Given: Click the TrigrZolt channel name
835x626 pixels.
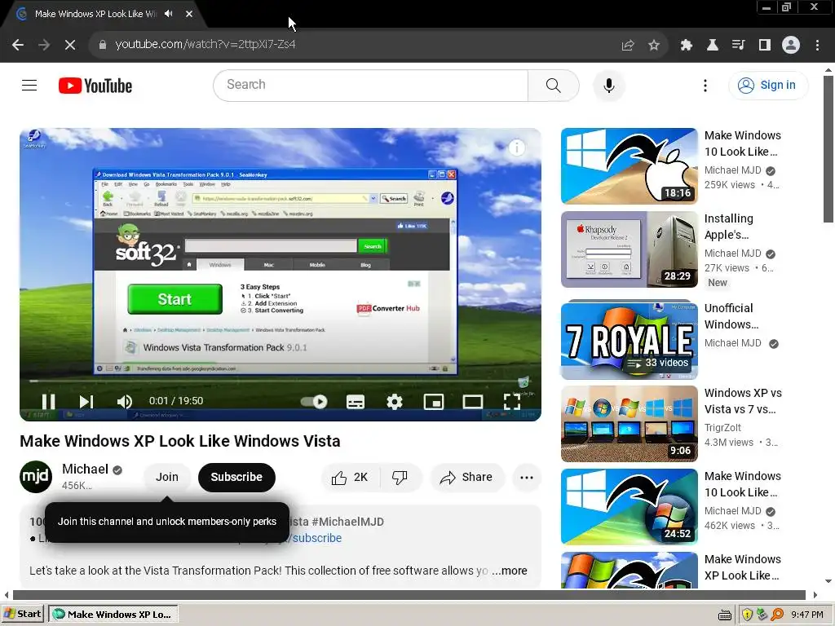Looking at the screenshot, I should click(x=722, y=427).
